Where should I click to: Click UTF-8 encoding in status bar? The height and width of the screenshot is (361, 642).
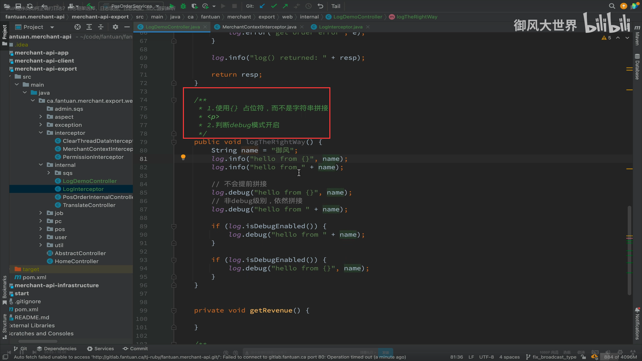[x=486, y=357]
